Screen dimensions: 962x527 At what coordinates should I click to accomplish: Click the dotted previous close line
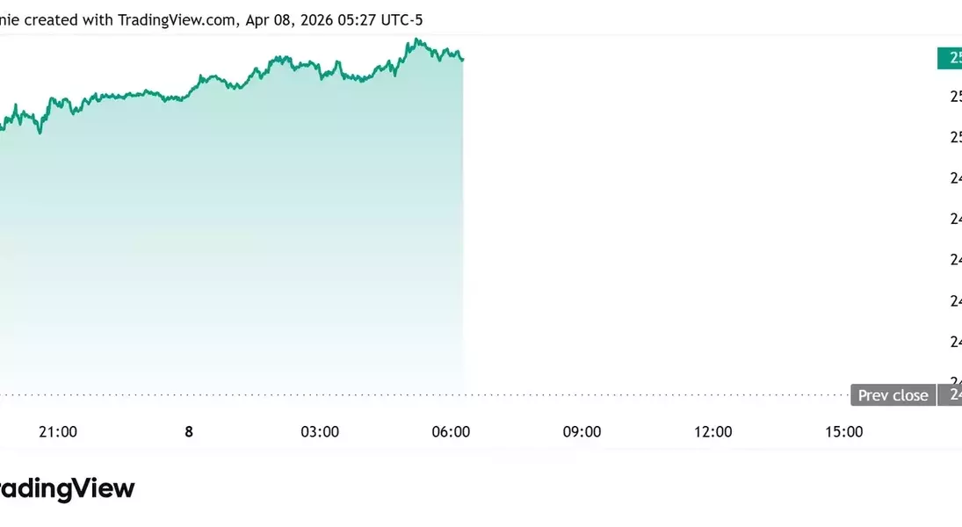[x=615, y=393]
